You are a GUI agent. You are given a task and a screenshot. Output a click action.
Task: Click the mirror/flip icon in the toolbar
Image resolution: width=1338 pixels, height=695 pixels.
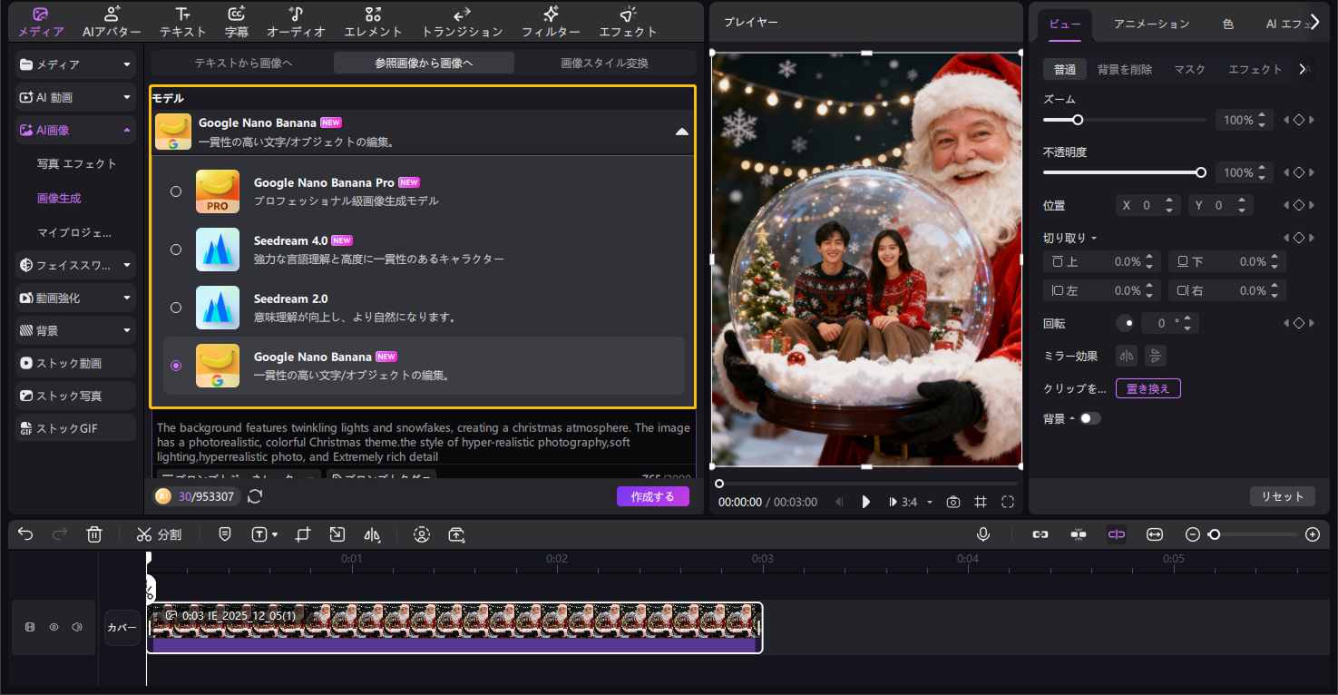(372, 534)
